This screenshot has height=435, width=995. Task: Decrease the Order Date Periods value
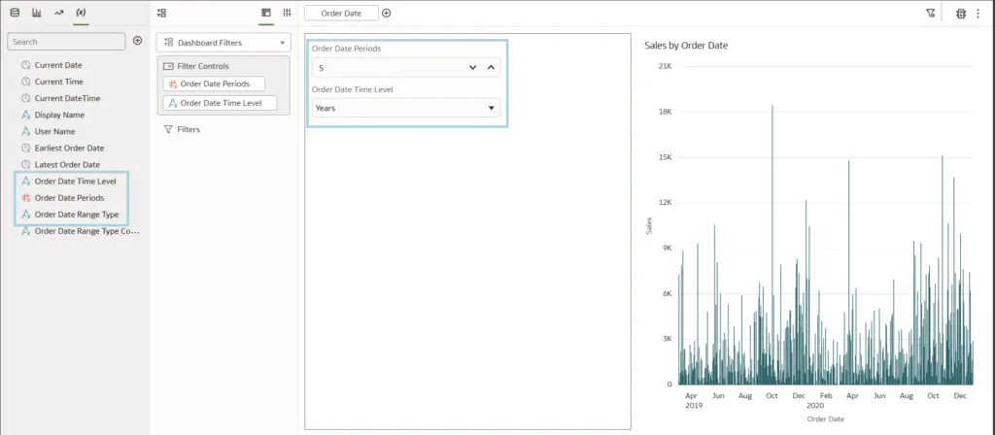[473, 68]
